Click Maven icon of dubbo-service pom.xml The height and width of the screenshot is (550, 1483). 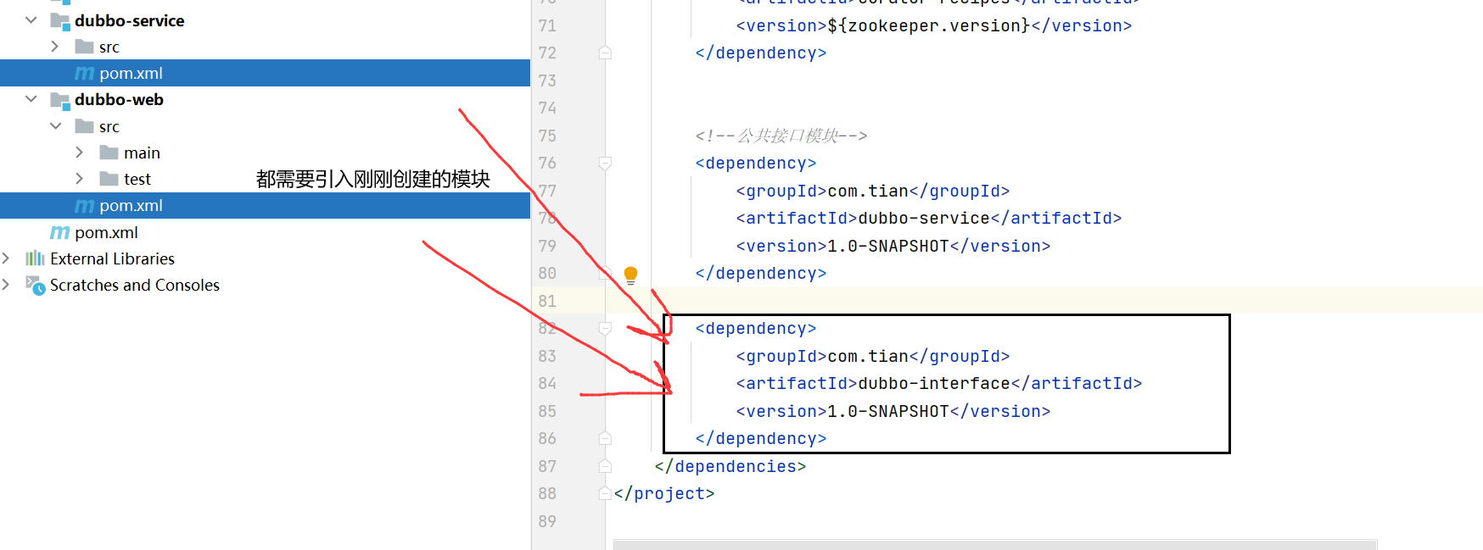[84, 73]
